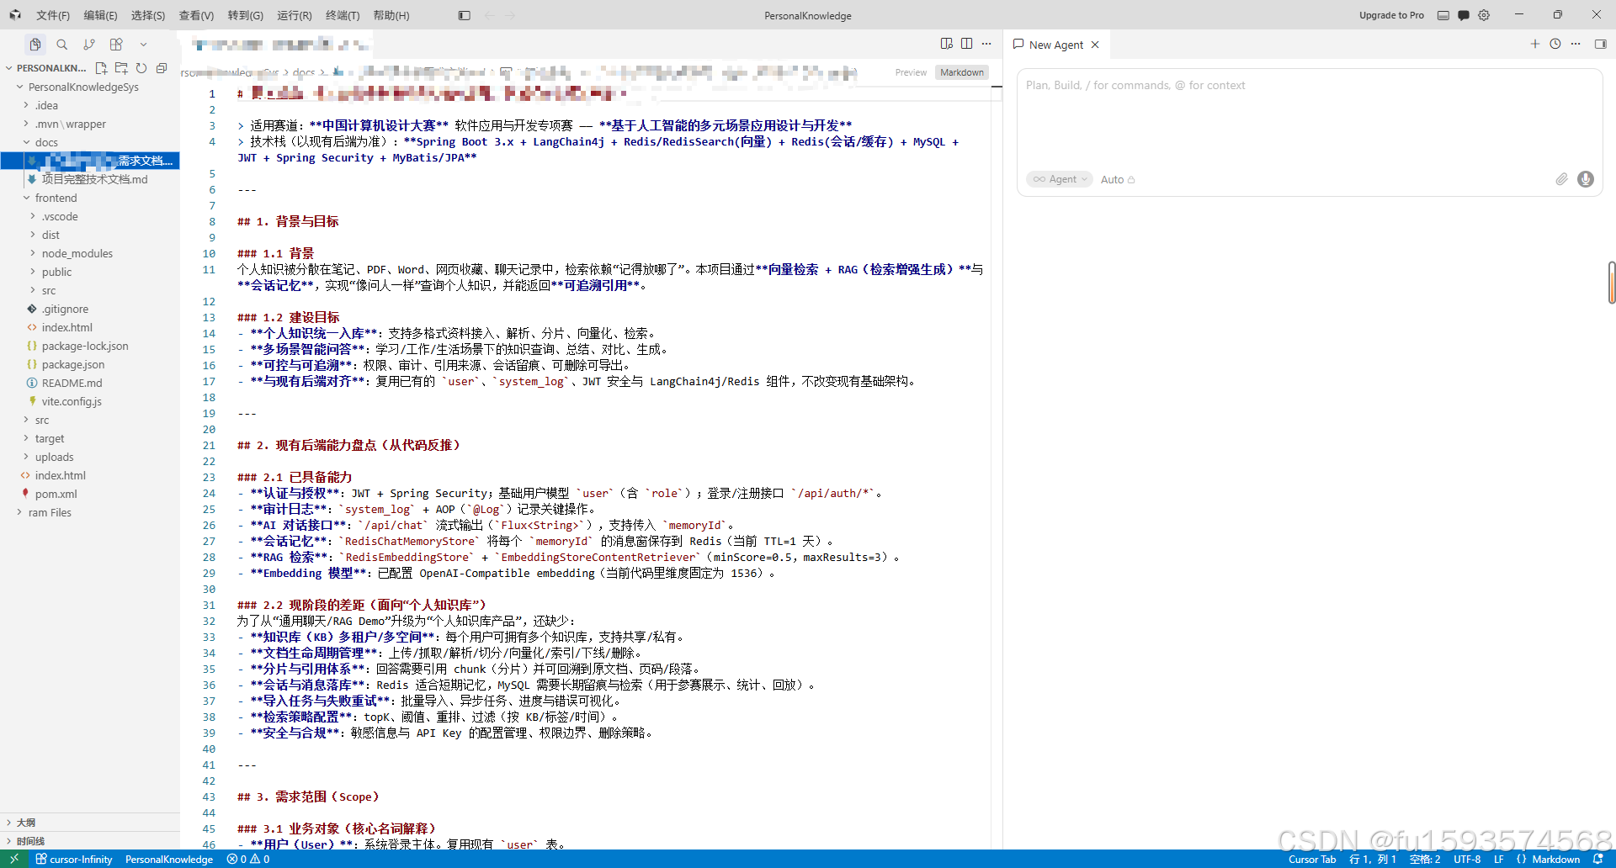Collapse the PersonalKnowledgeSys folder

pos(90,87)
